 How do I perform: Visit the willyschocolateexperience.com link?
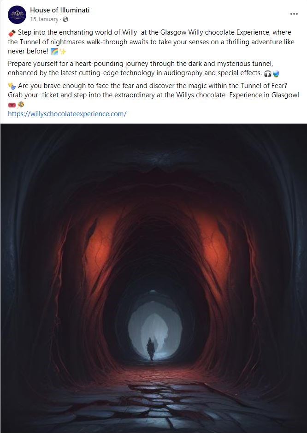point(67,114)
